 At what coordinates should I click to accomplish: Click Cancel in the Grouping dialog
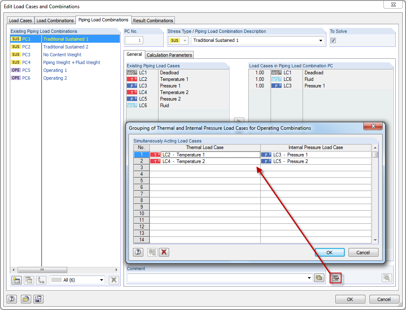(x=363, y=253)
